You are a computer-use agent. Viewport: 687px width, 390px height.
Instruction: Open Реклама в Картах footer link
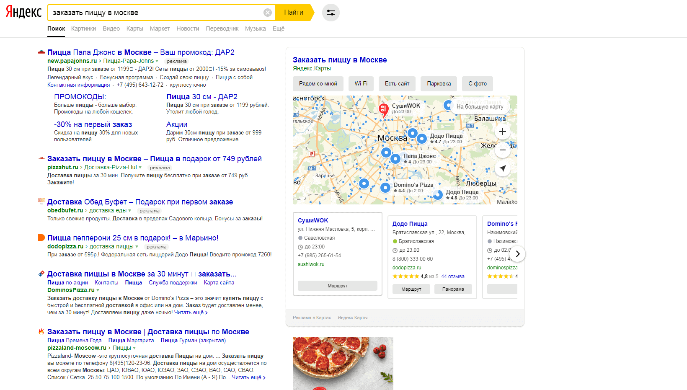[312, 318]
